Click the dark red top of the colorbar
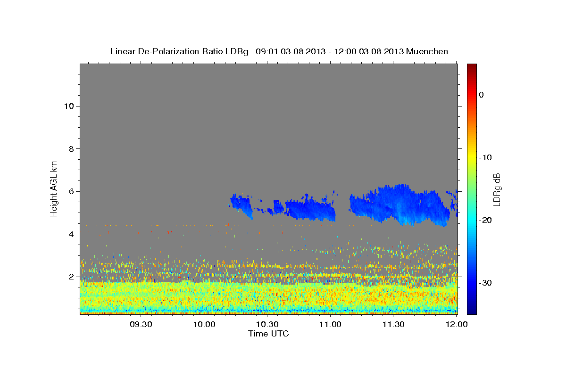566x377 pixels. [472, 68]
